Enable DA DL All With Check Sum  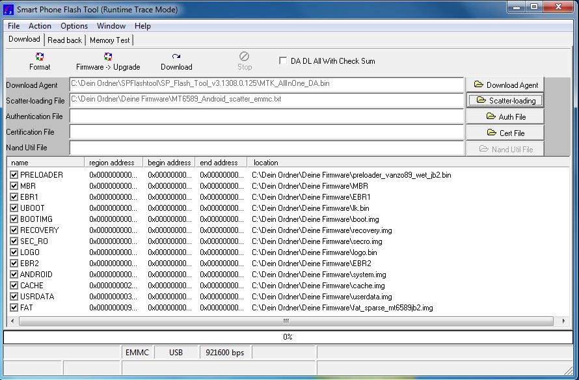(283, 61)
